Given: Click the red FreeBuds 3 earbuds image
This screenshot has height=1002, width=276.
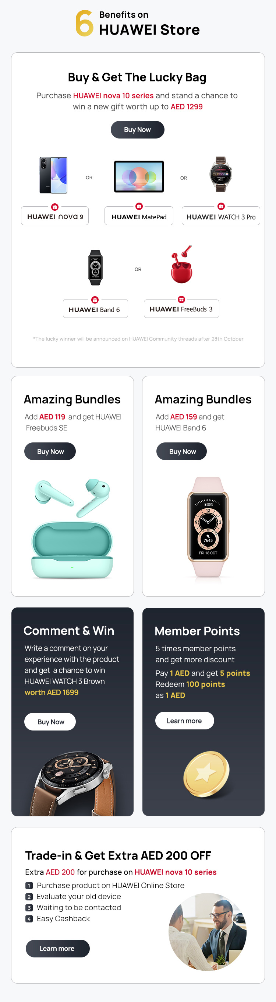Looking at the screenshot, I should click(181, 264).
